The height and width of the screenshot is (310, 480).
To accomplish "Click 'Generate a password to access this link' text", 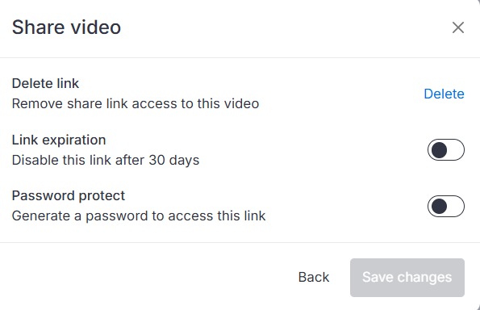I will 139,216.
